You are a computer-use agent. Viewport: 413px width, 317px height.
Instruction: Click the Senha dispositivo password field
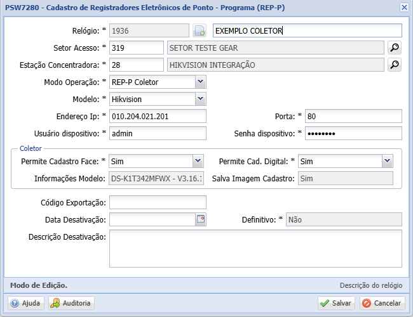pos(353,133)
